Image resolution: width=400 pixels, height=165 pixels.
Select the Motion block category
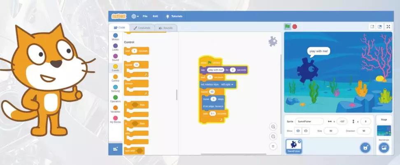click(x=115, y=37)
